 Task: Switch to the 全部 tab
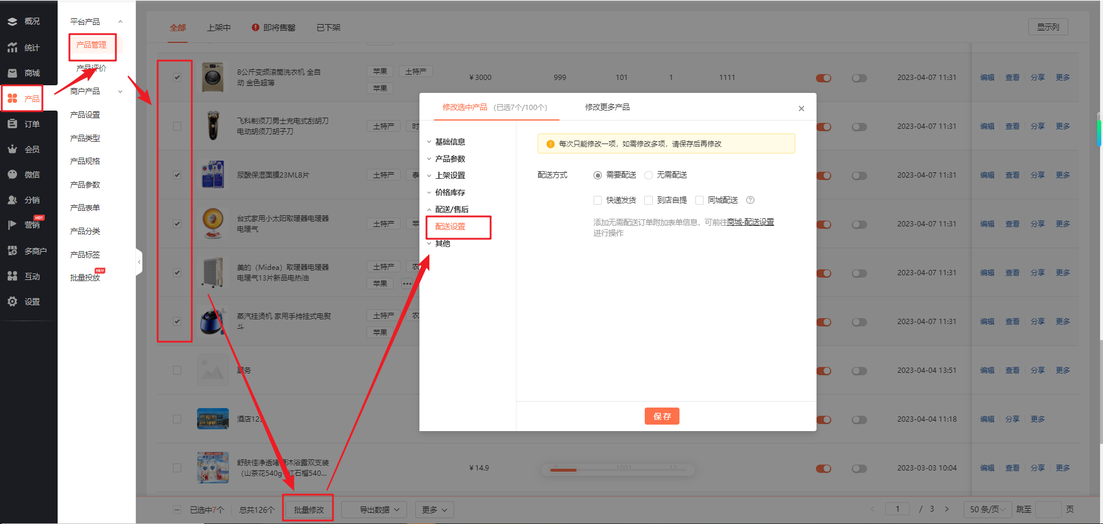click(x=178, y=28)
